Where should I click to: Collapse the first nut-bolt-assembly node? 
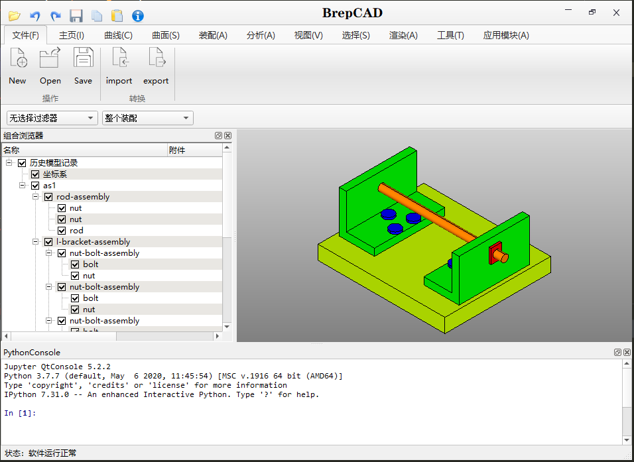pos(48,253)
